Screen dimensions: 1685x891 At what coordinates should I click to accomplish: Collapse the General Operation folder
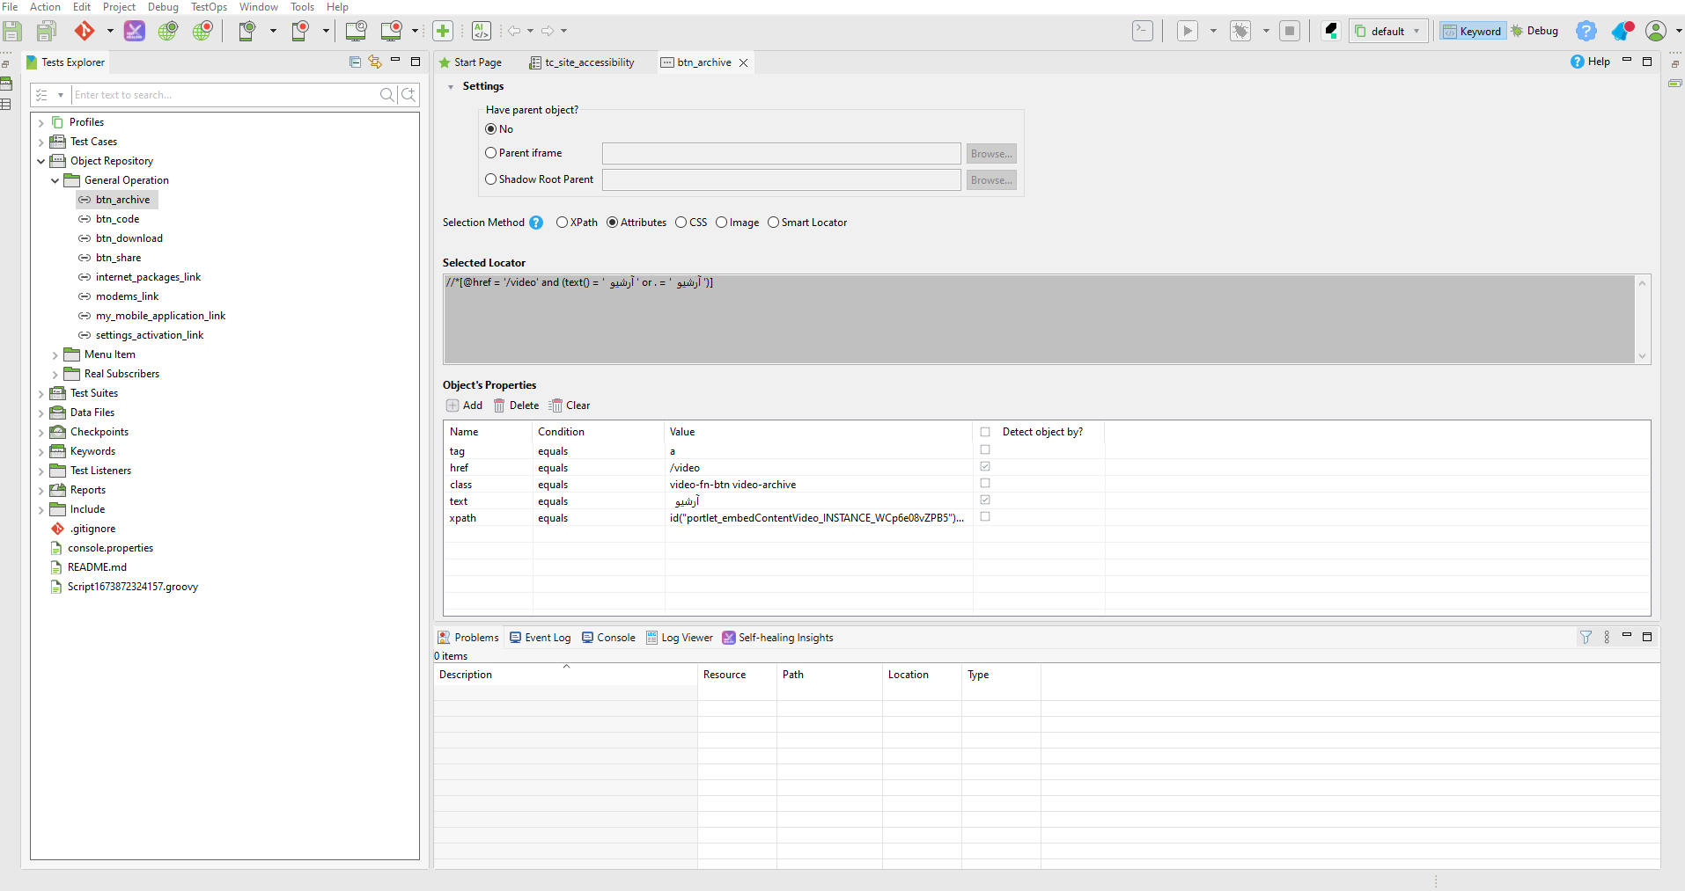tap(55, 180)
